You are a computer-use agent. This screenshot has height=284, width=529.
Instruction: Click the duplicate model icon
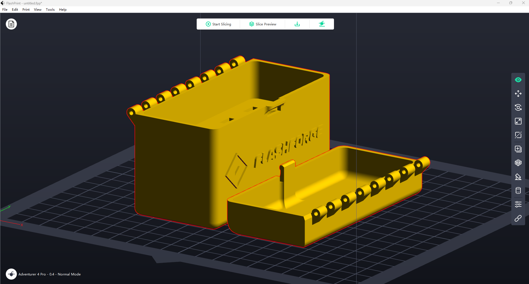coord(518,149)
